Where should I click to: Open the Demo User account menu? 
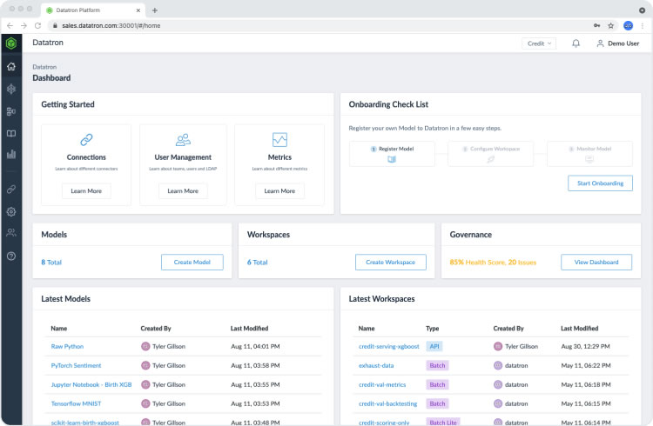coord(618,43)
